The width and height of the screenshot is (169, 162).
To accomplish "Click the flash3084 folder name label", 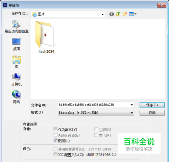I will 46,51.
